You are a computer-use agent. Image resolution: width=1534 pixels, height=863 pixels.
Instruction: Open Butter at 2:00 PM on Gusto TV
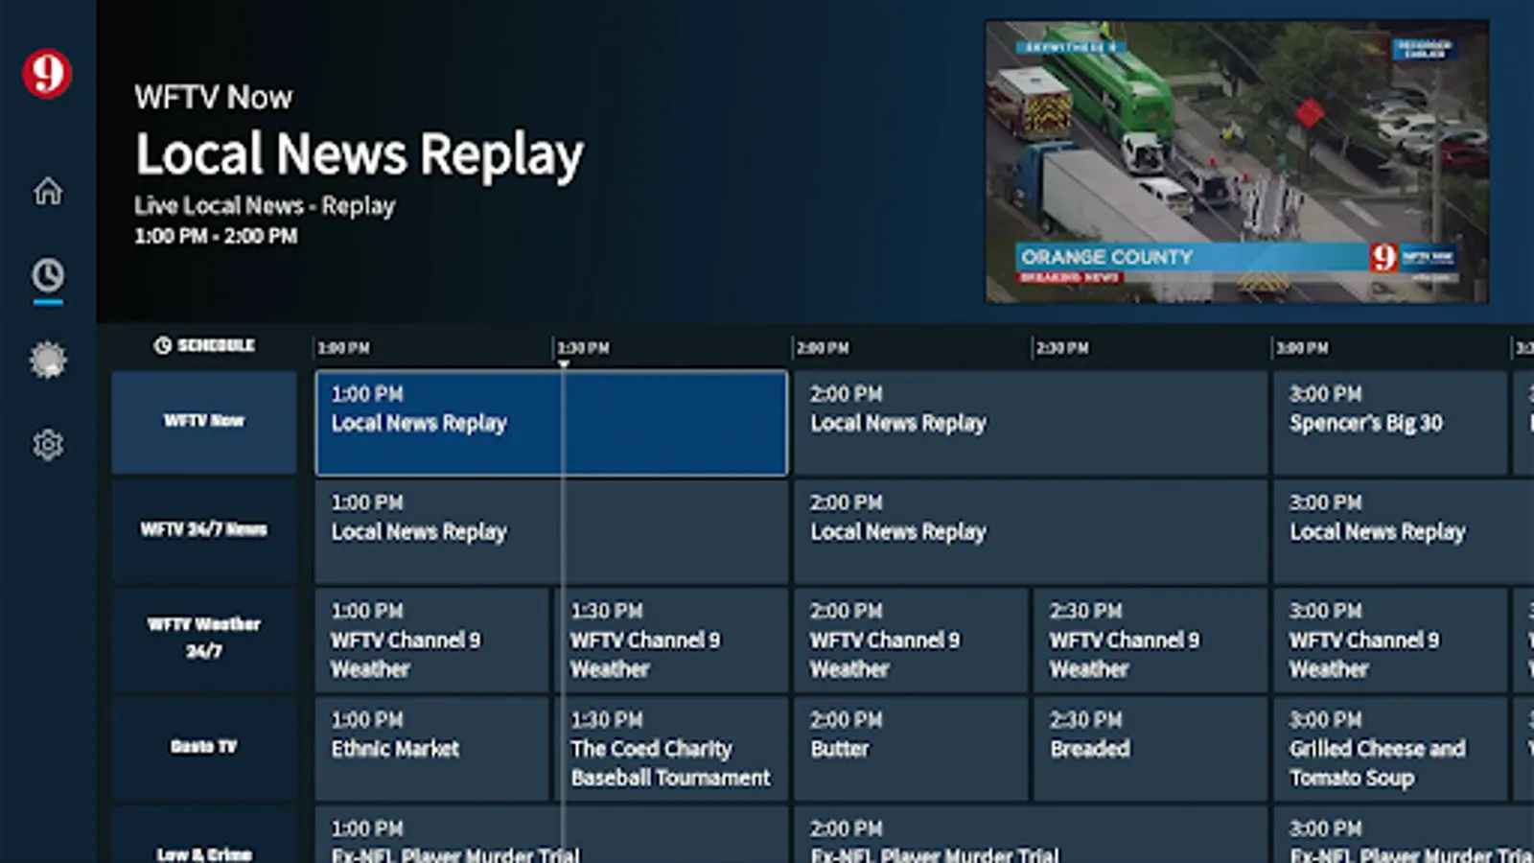(x=911, y=748)
